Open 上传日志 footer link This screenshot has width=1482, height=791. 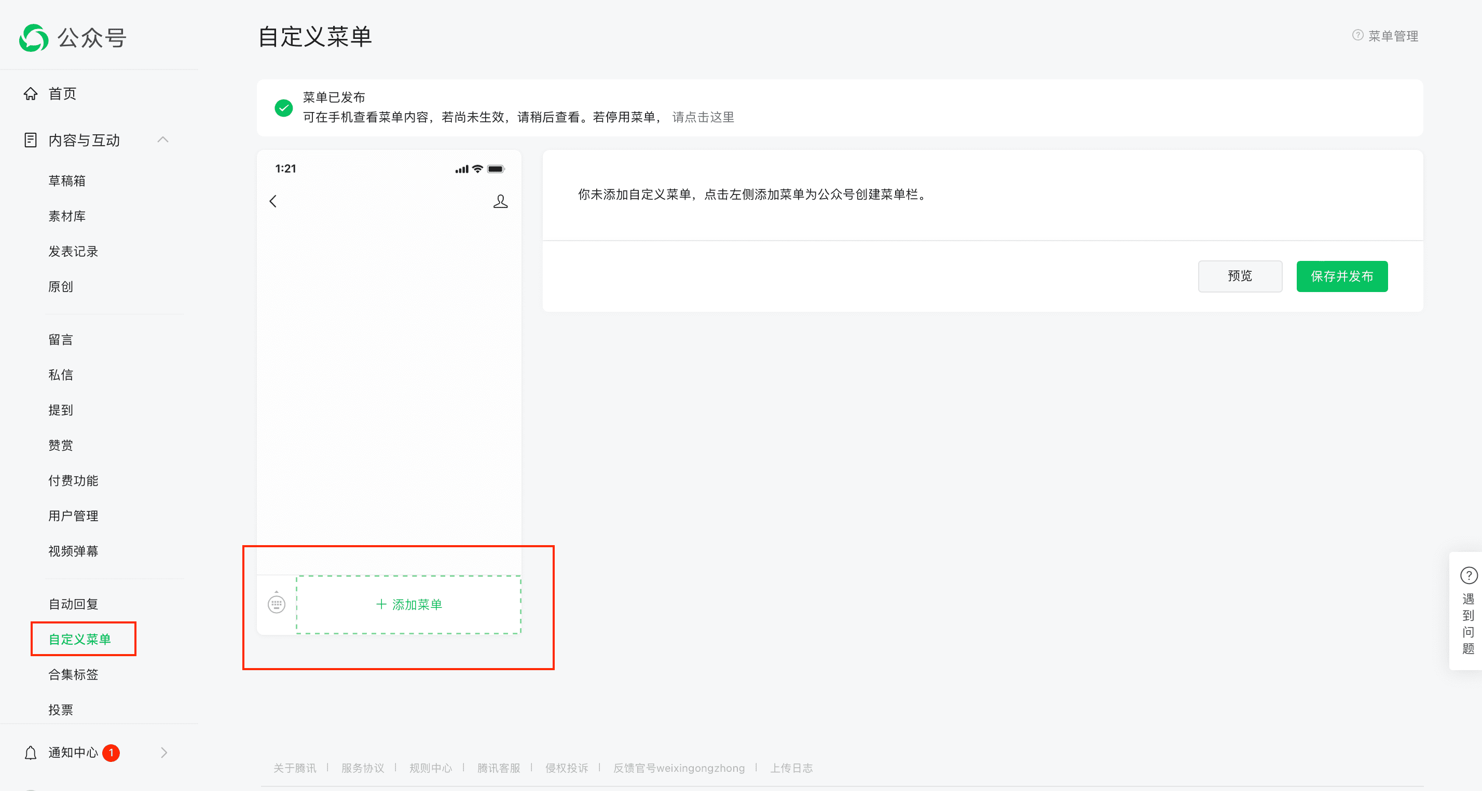click(x=791, y=768)
